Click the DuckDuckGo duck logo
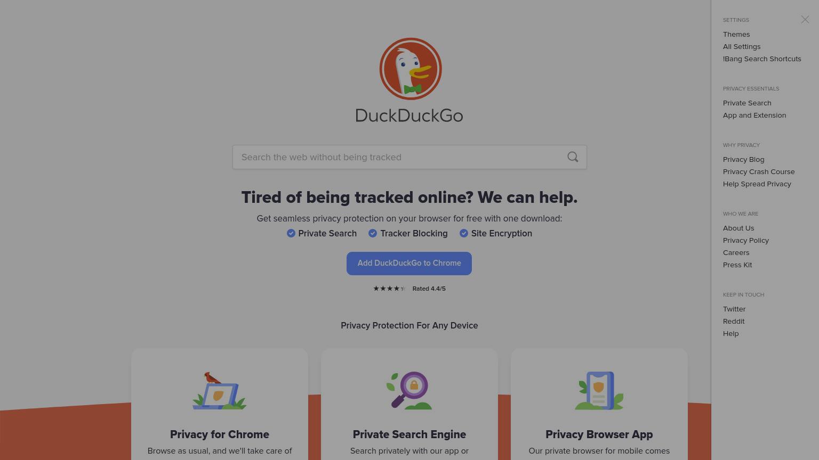819x460 pixels. pos(410,69)
